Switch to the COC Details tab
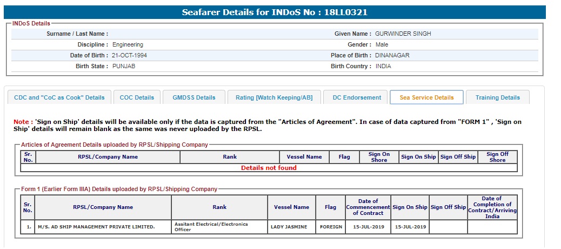Screen dimensions: 561x249 pyautogui.click(x=137, y=97)
